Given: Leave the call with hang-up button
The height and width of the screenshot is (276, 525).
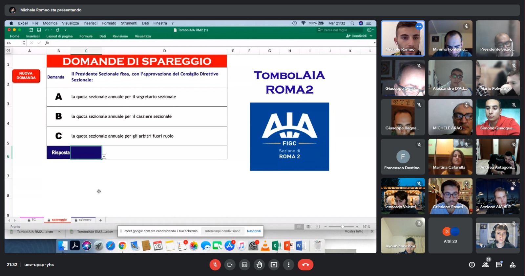Looking at the screenshot, I should click(305, 265).
